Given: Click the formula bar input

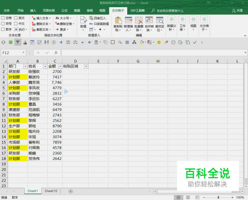Looking at the screenshot, I should [153, 53].
